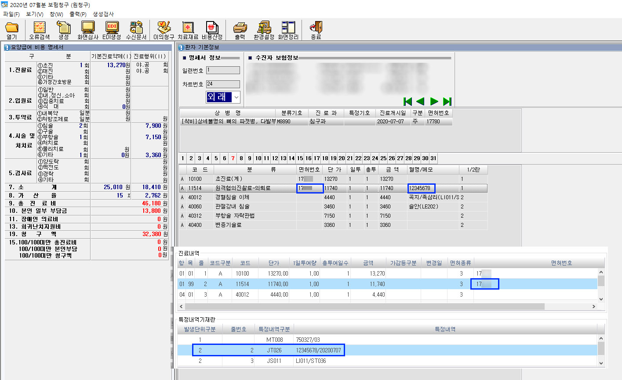Expand the 외래 dropdown list
This screenshot has height=380, width=622.
[236, 97]
